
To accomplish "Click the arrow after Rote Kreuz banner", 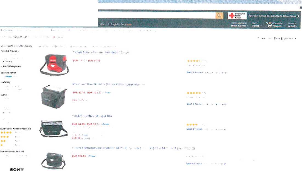I will pos(298,16).
